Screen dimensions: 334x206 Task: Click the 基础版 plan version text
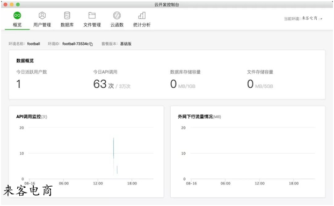126,44
